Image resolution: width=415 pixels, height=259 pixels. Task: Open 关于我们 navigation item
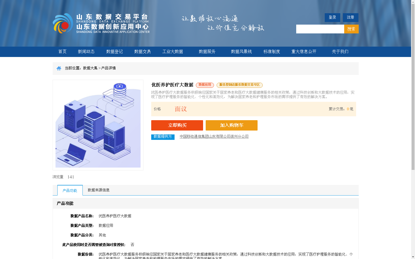(340, 52)
